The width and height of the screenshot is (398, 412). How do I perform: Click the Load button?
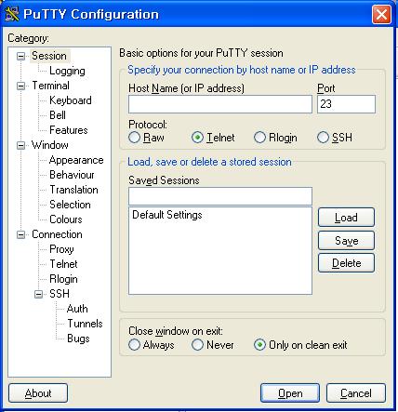[x=346, y=218]
